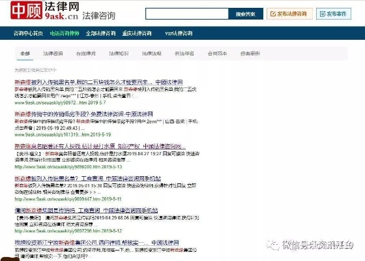The width and height of the screenshot is (365, 261).
Task: Open result mentioning 还有人投钱
Action: (x=100, y=146)
